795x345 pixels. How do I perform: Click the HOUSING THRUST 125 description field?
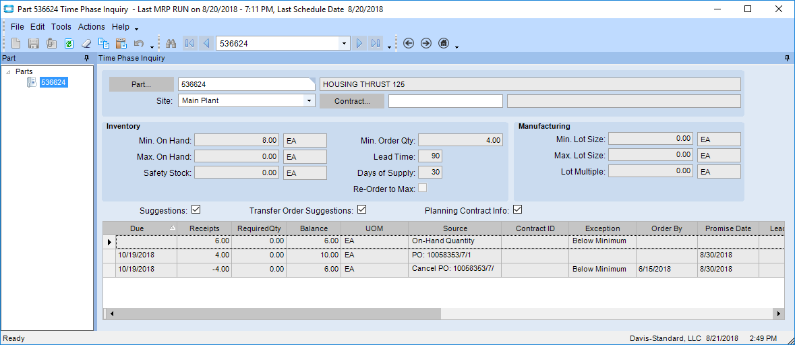(x=530, y=84)
